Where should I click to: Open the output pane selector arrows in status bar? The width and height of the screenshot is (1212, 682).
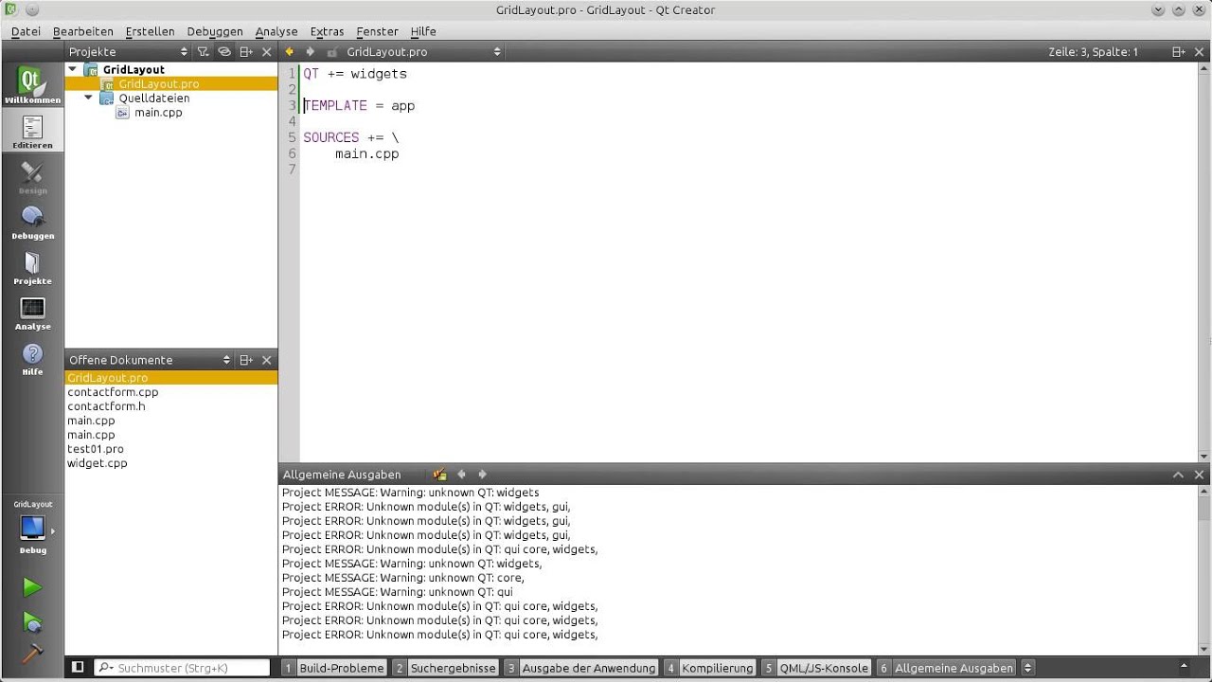pyautogui.click(x=1028, y=668)
